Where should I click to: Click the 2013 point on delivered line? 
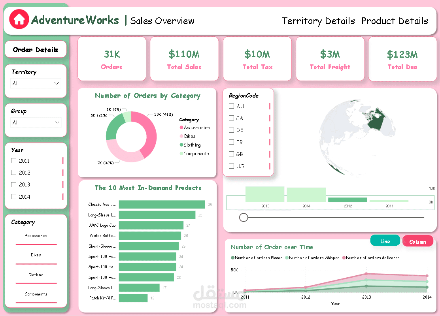tap(366, 274)
